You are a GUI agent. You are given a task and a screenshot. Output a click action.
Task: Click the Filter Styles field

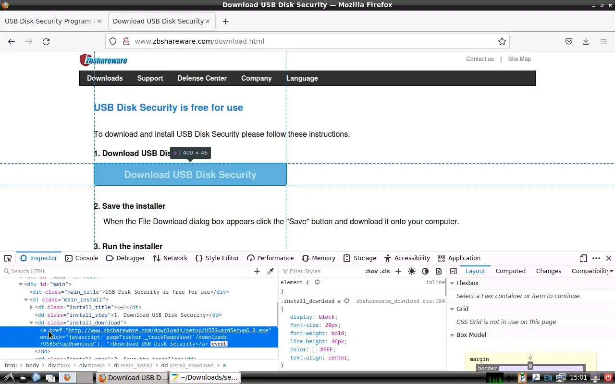click(322, 271)
